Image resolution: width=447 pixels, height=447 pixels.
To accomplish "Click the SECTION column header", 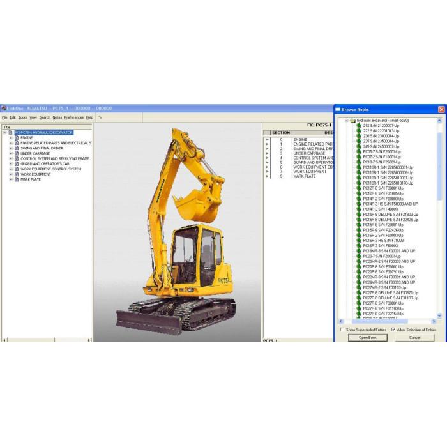I will pyautogui.click(x=281, y=133).
